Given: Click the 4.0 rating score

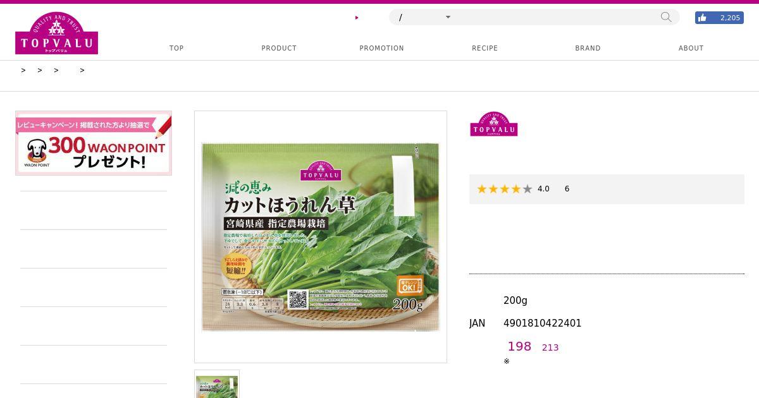Looking at the screenshot, I should (543, 189).
